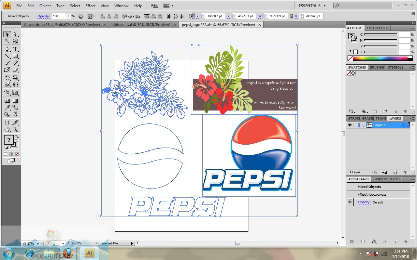The width and height of the screenshot is (417, 260).
Task: Pick the Symbol Sprayer tool
Action: [x=7, y=93]
